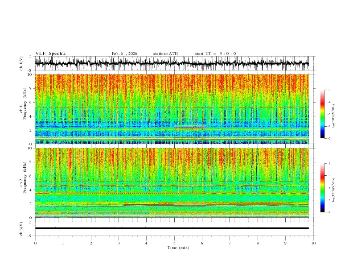Click the ch.1 "Frequency (kHz)" axis label
The width and height of the screenshot is (353, 273).
pos(25,103)
